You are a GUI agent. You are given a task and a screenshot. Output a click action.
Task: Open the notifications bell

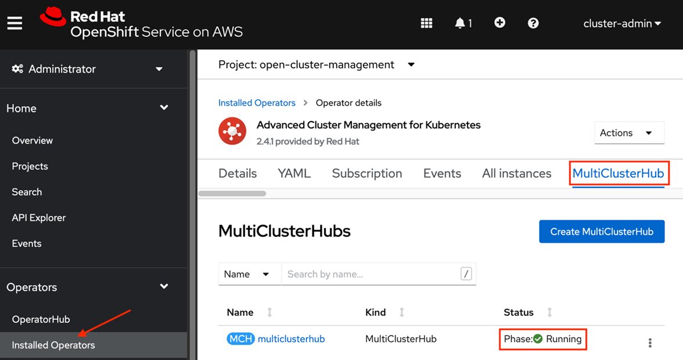coord(463,23)
